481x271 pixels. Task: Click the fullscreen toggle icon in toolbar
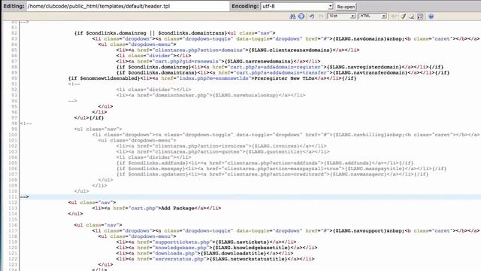click(x=420, y=17)
